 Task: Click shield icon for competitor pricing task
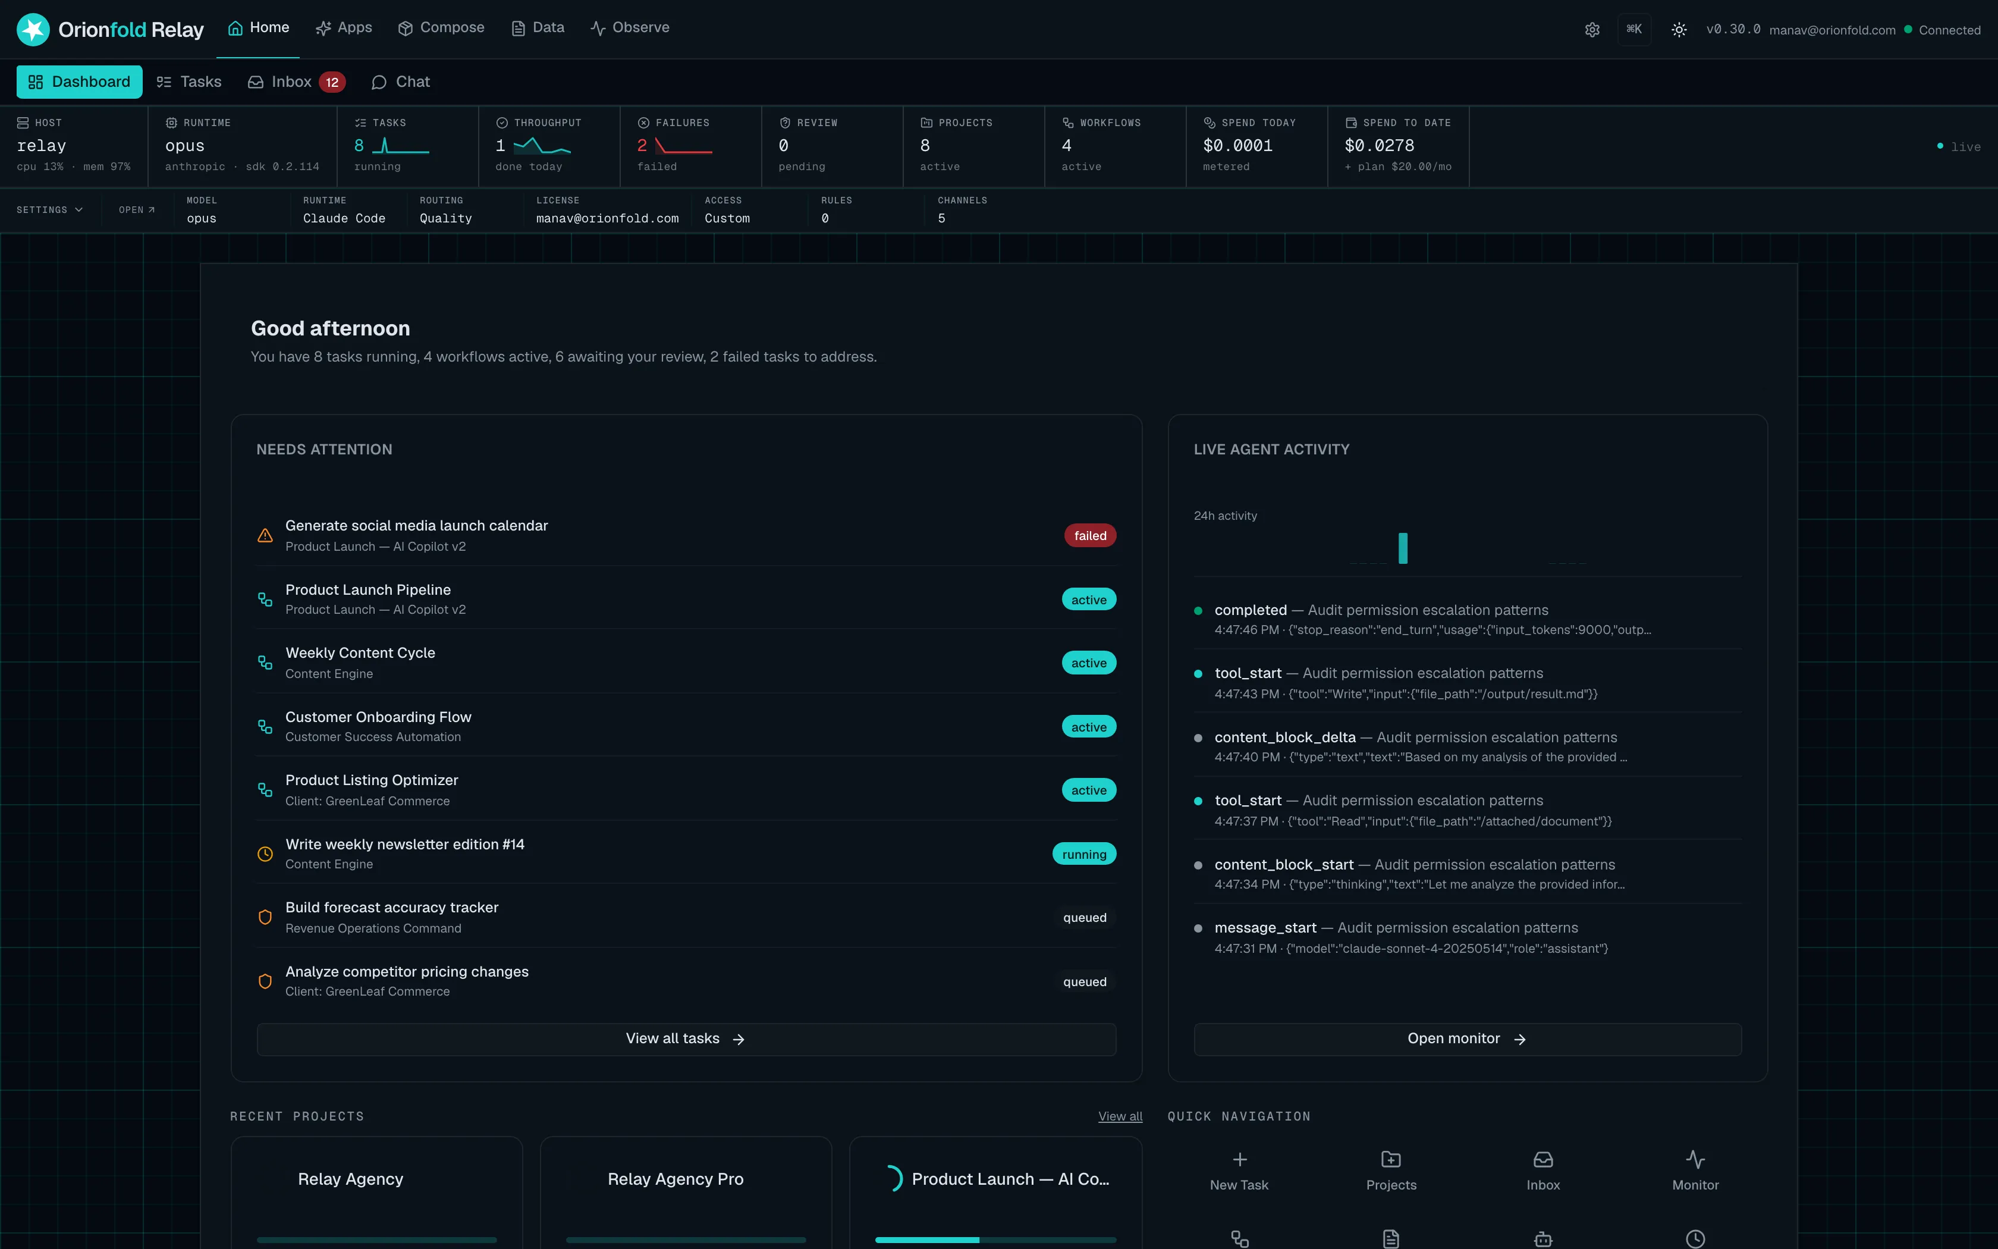click(x=265, y=981)
